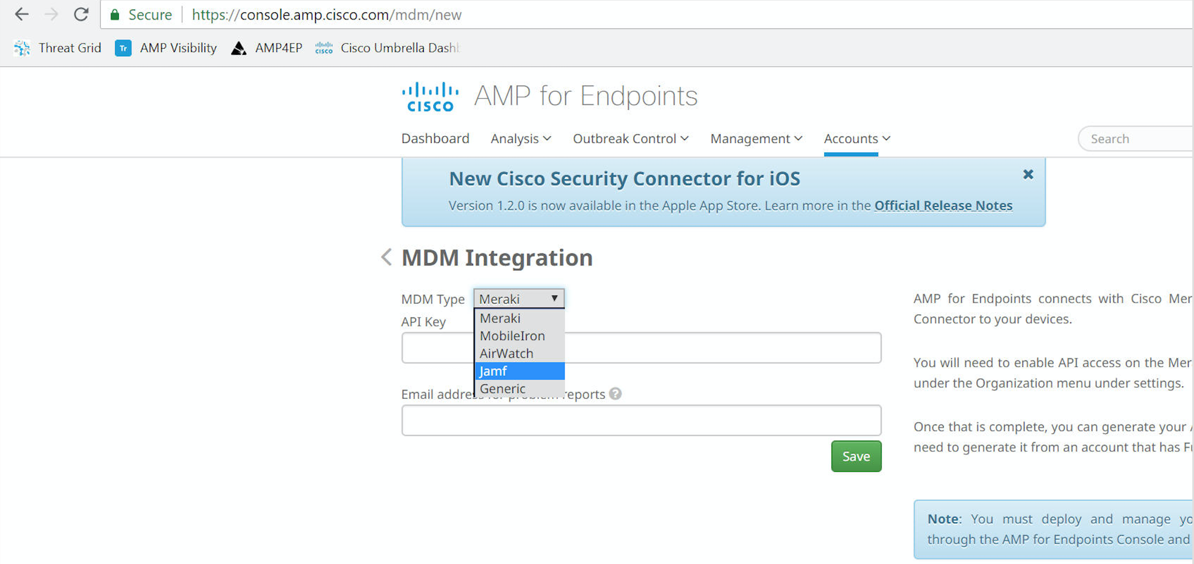Go to the Dashboard tab
The image size is (1194, 564).
click(x=435, y=138)
